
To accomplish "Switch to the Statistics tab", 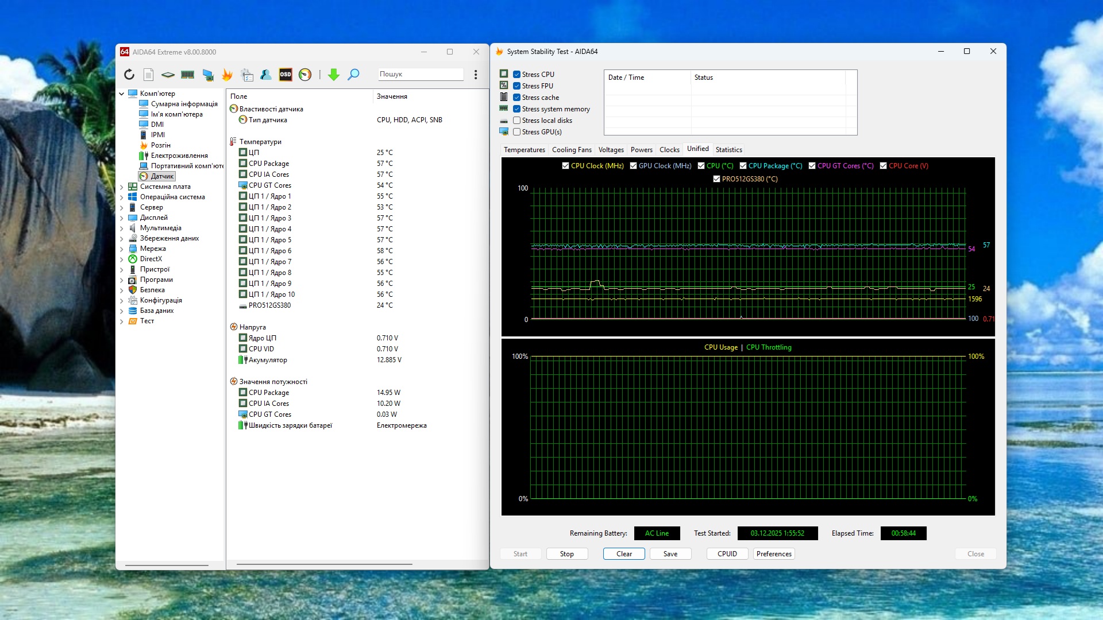I will pos(728,150).
